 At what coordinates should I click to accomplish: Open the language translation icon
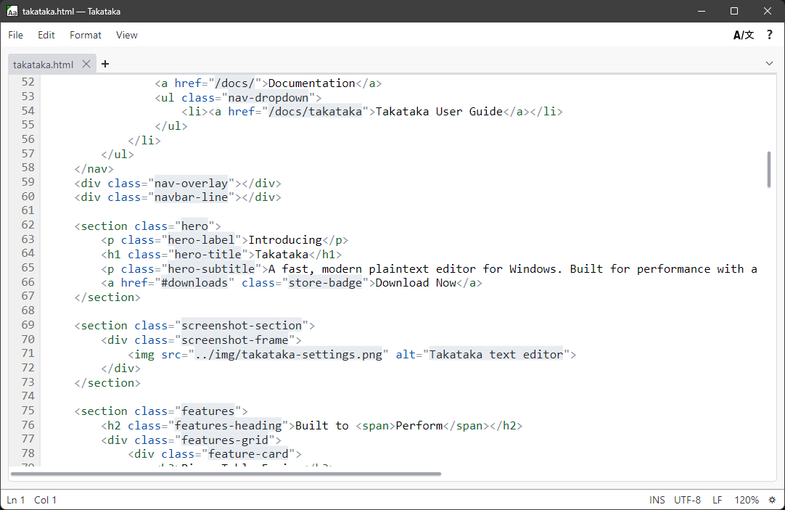(x=744, y=35)
